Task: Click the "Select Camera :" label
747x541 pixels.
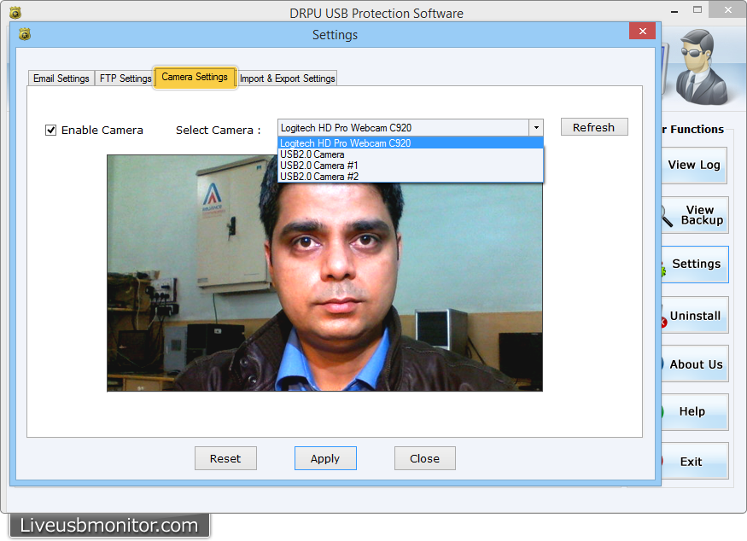Action: (219, 130)
